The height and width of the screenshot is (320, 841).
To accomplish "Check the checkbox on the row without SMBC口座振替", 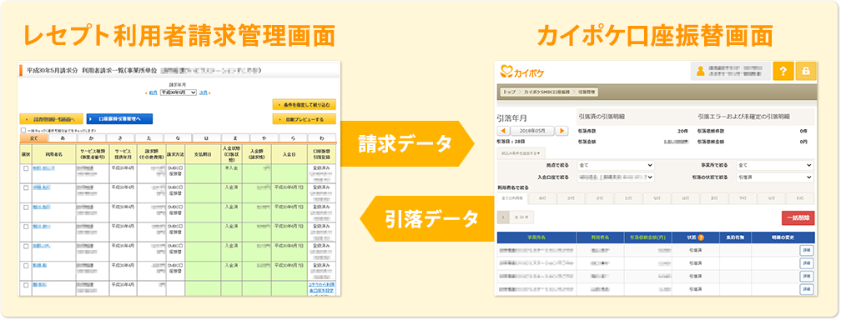I will pyautogui.click(x=25, y=285).
